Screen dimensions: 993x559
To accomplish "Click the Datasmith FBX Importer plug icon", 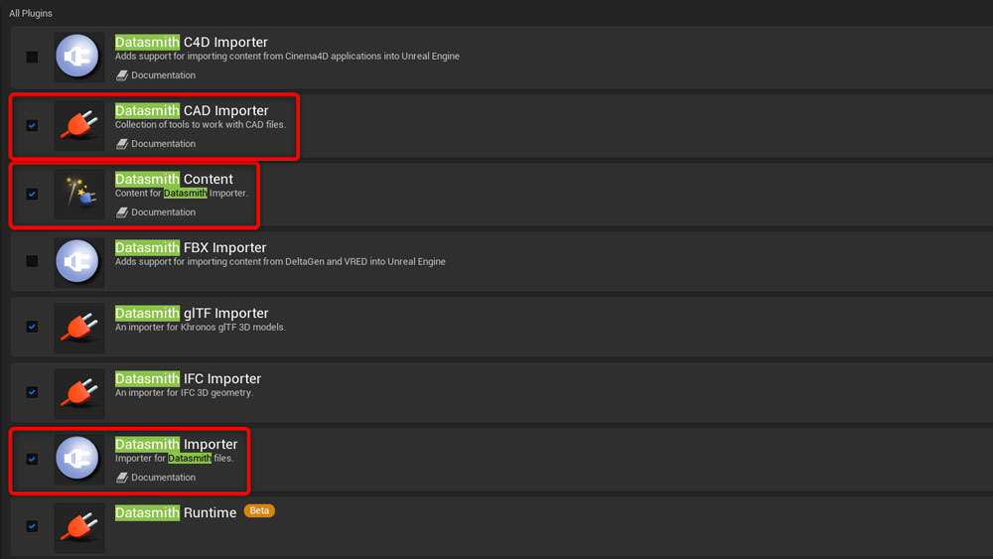I will [x=78, y=262].
